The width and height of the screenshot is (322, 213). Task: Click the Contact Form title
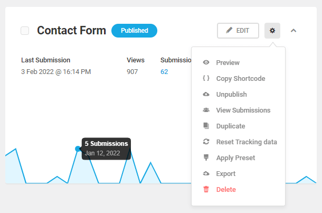[x=71, y=31]
